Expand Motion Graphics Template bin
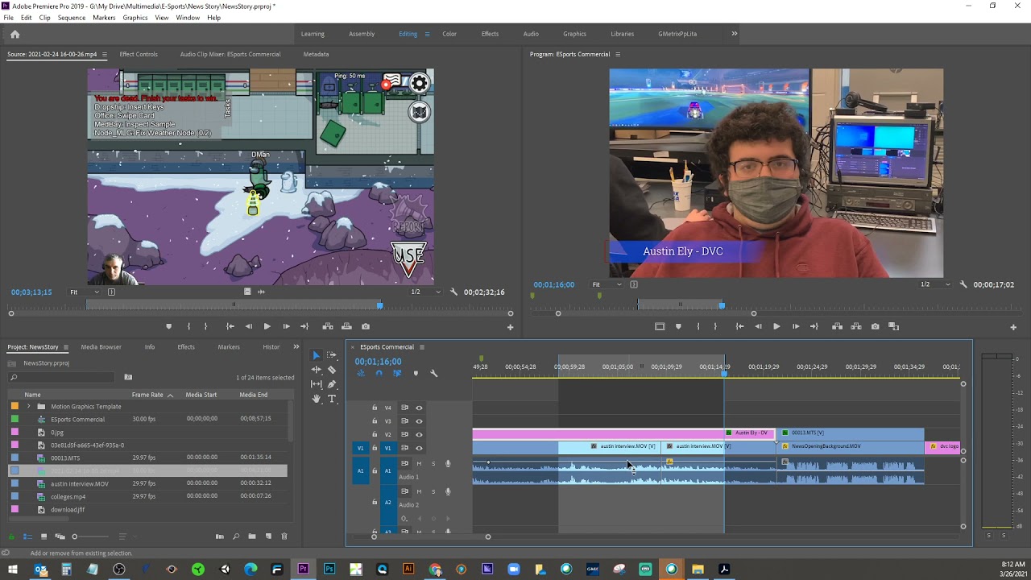This screenshot has width=1031, height=580. click(29, 406)
